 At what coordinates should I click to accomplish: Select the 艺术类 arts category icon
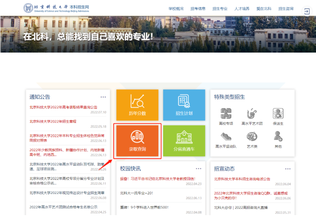tap(252, 139)
